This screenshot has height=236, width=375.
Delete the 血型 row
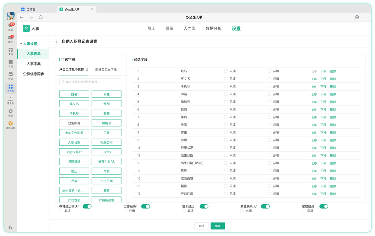333,140
